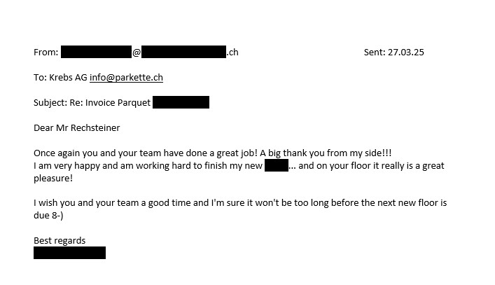495x285 pixels.
Task: Click the "@" symbol in the From line
Action: (137, 53)
